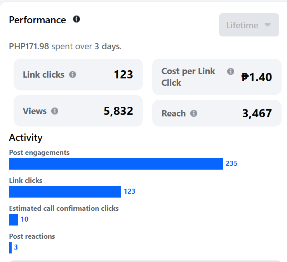This screenshot has height=262, width=287.
Task: Select the Link clicks value 123 in the card
Action: point(123,75)
